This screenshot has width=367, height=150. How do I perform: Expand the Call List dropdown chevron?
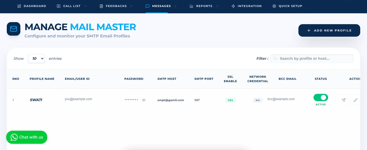(85, 6)
